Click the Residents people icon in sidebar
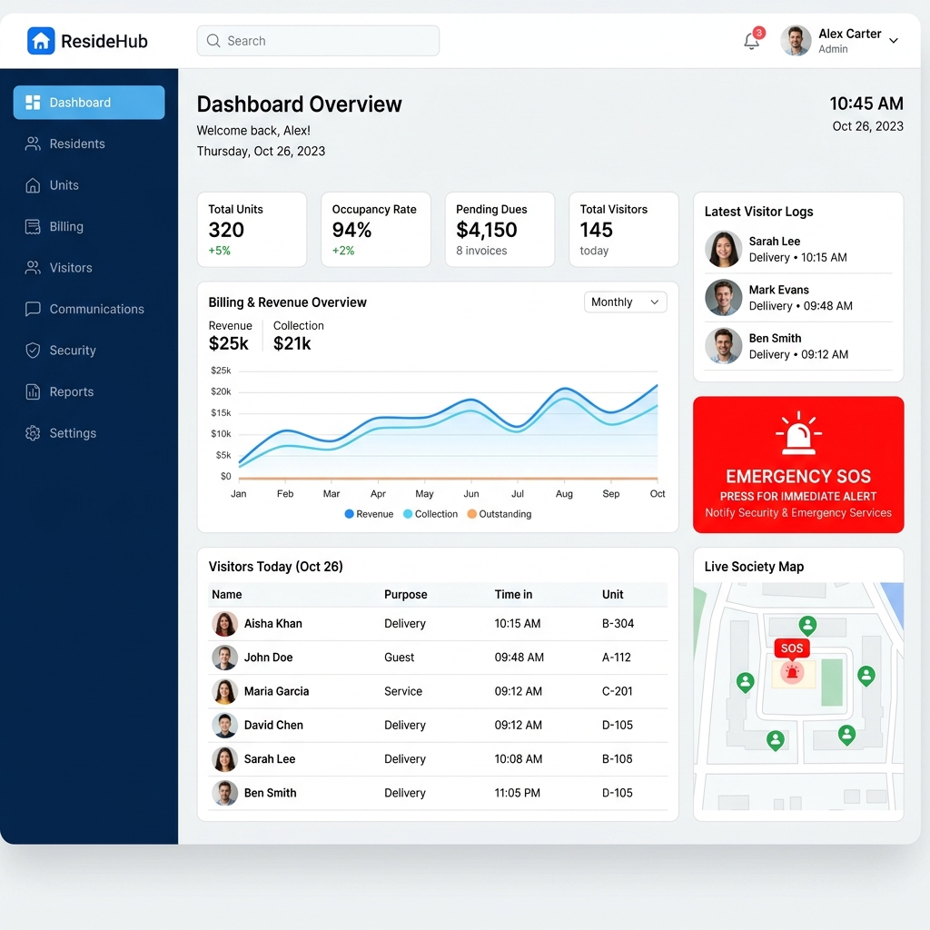Screen dimensions: 930x930 coord(33,143)
